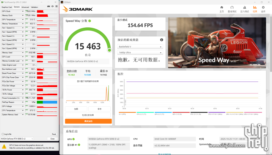This screenshot has width=272, height=155.
Task: Click green check icon next to GPU label
Action: click(74, 139)
